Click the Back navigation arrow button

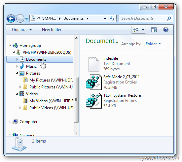coord(11,18)
